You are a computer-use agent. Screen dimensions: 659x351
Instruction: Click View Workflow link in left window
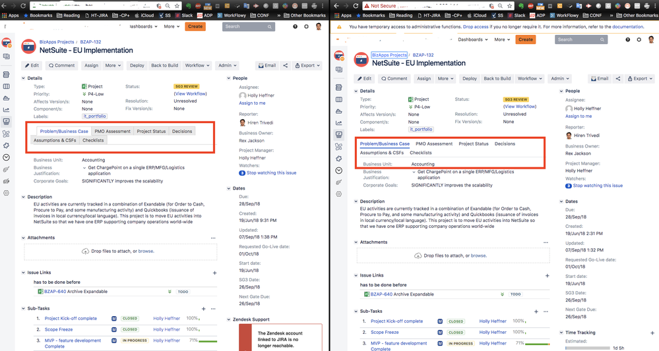191,94
